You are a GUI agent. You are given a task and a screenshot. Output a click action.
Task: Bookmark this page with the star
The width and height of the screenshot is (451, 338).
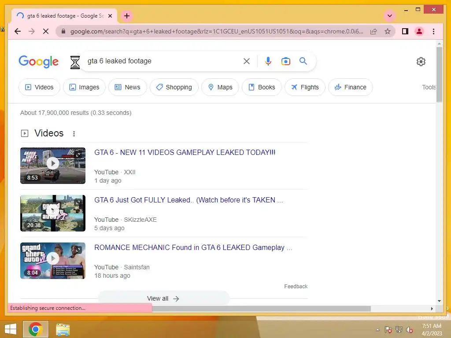pos(388,31)
